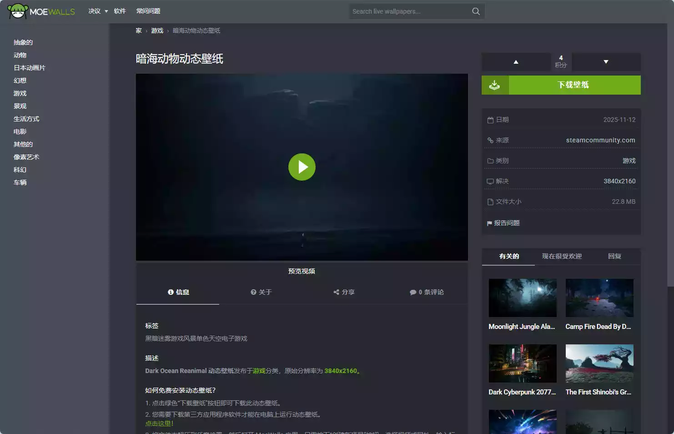Click the MoeWalls logo
This screenshot has height=434, width=674.
(41, 11)
